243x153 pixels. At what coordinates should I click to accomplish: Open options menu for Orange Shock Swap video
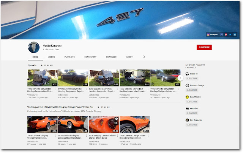tap(117, 136)
